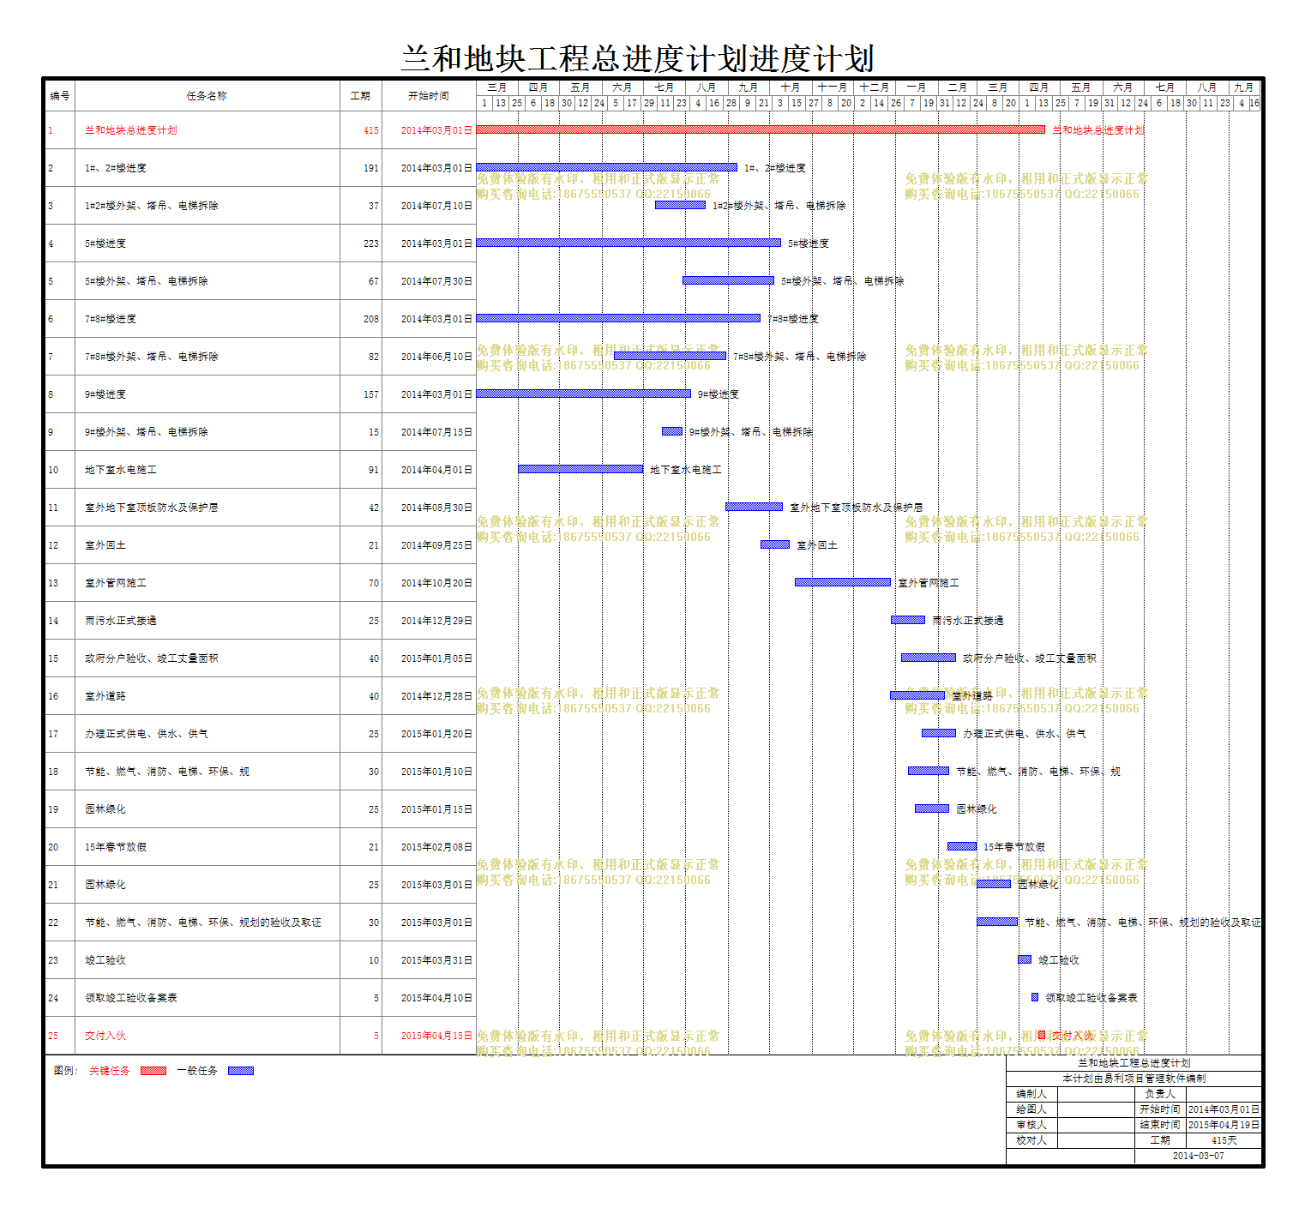Click the small Gantt bar for 竣工验收
Image resolution: width=1305 pixels, height=1208 pixels.
pyautogui.click(x=1025, y=959)
